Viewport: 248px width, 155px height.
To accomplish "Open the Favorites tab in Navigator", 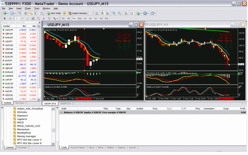I will pyautogui.click(x=22, y=147).
